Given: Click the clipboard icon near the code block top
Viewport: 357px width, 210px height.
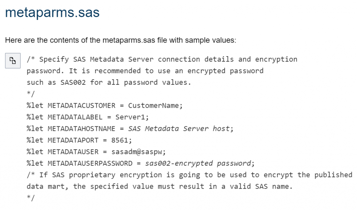Looking at the screenshot, I should tap(13, 60).
